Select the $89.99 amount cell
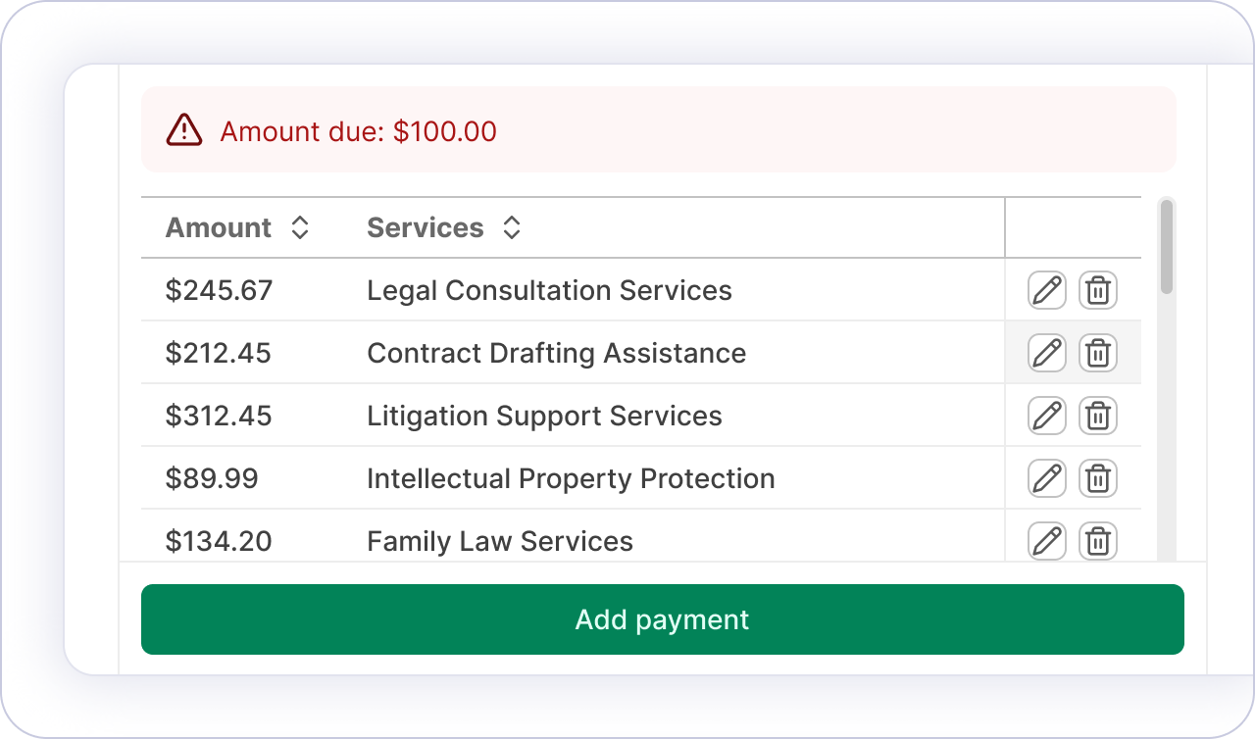1255x739 pixels. pos(212,479)
